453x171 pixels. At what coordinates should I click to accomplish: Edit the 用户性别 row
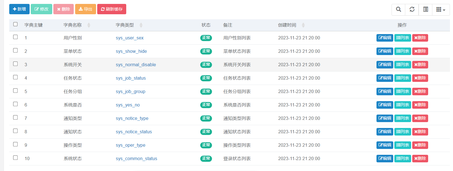coord(385,38)
